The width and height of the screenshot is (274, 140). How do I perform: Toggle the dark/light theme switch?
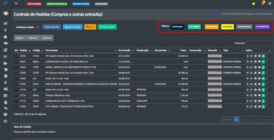coord(252,4)
